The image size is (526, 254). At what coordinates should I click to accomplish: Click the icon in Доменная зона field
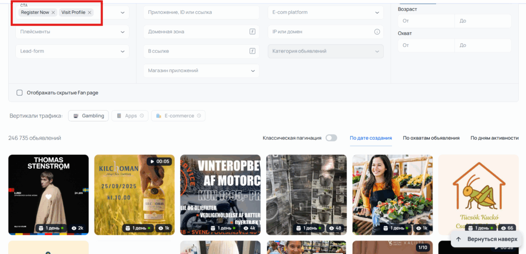[x=252, y=32]
